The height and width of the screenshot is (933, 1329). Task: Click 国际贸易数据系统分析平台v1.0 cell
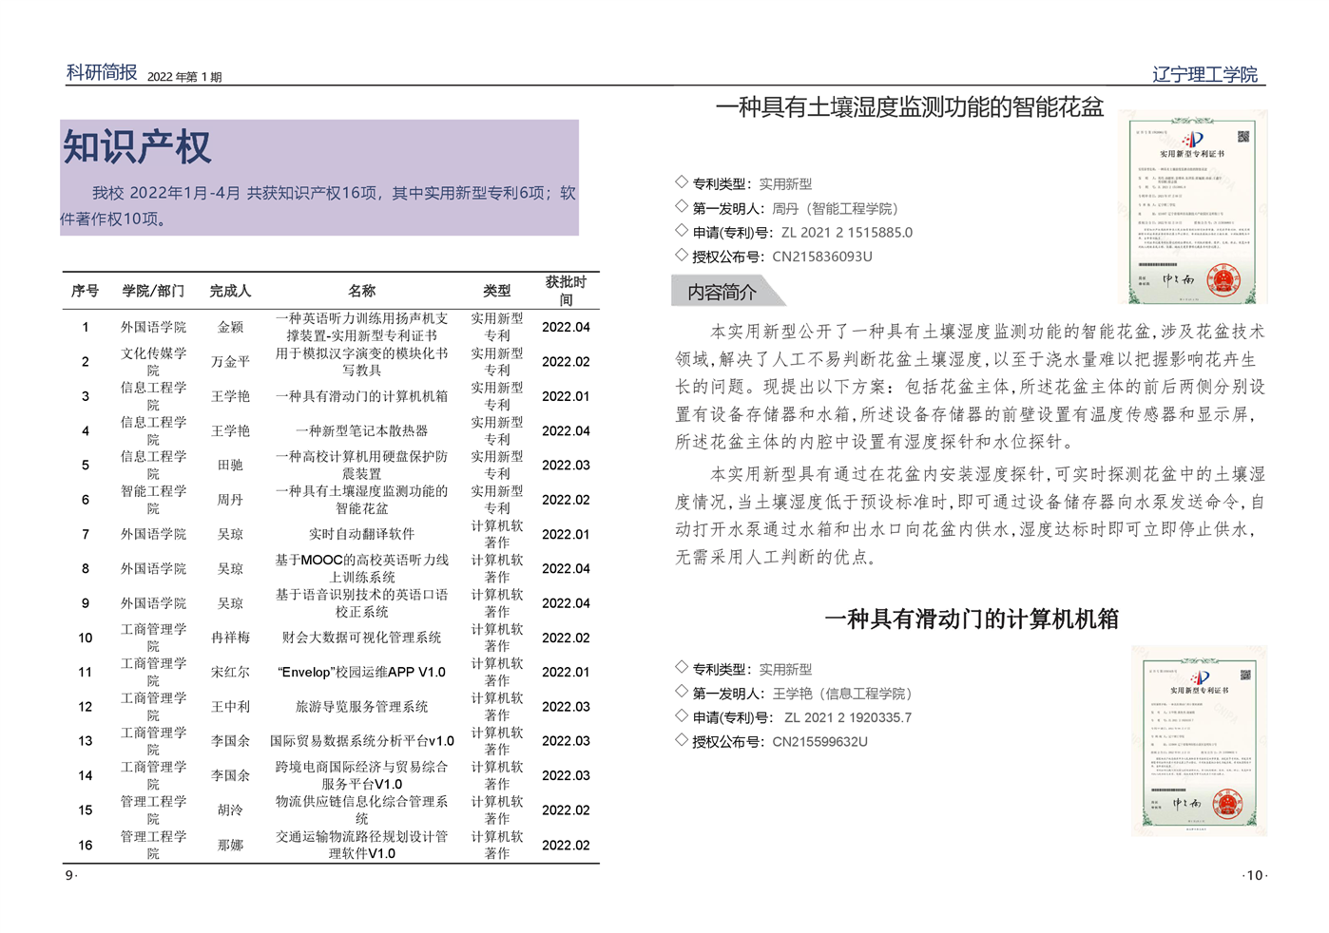(x=361, y=741)
